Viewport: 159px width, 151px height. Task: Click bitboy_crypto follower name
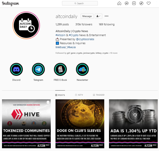(102, 53)
